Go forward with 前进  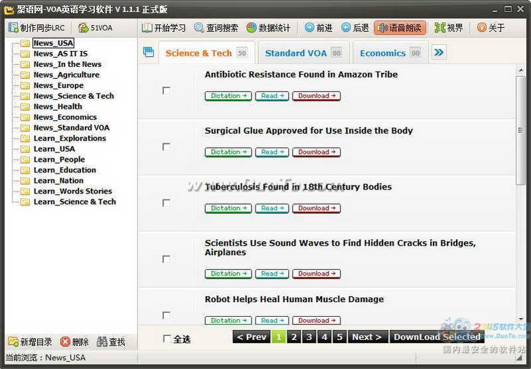click(x=319, y=28)
